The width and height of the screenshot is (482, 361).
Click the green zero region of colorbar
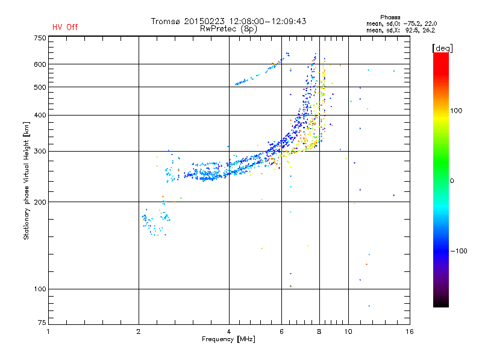pos(441,180)
